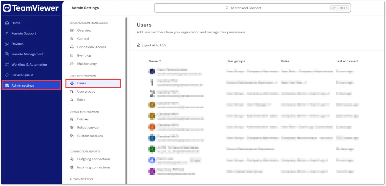This screenshot has width=386, height=186.
Task: Click the Remote Management icon
Action: tap(7, 54)
